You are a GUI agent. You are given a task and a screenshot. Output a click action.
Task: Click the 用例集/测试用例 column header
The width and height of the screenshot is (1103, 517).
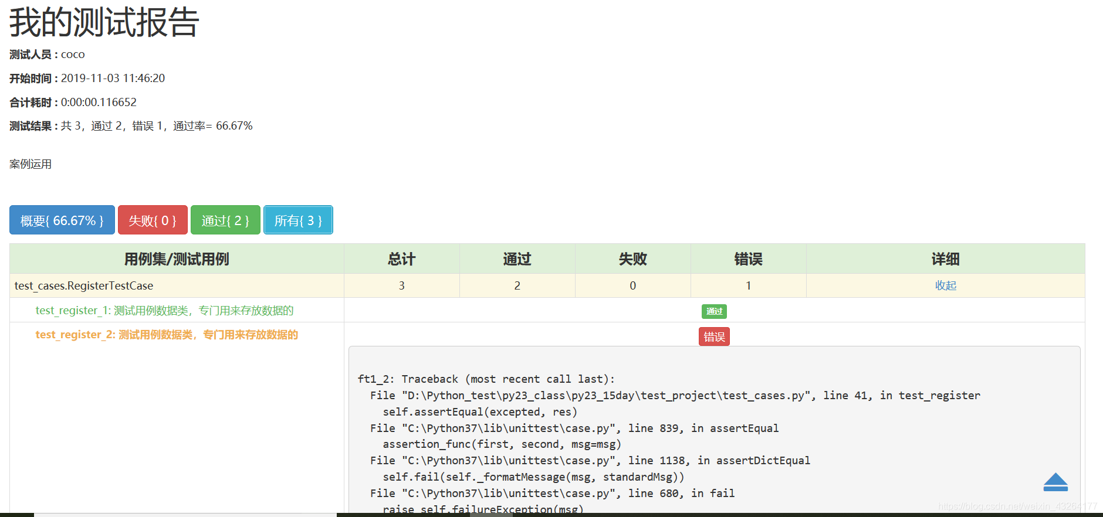(x=177, y=259)
